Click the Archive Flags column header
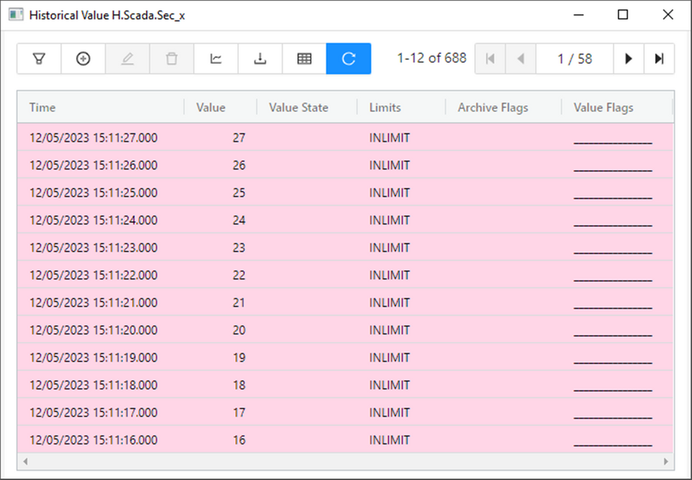 point(493,108)
